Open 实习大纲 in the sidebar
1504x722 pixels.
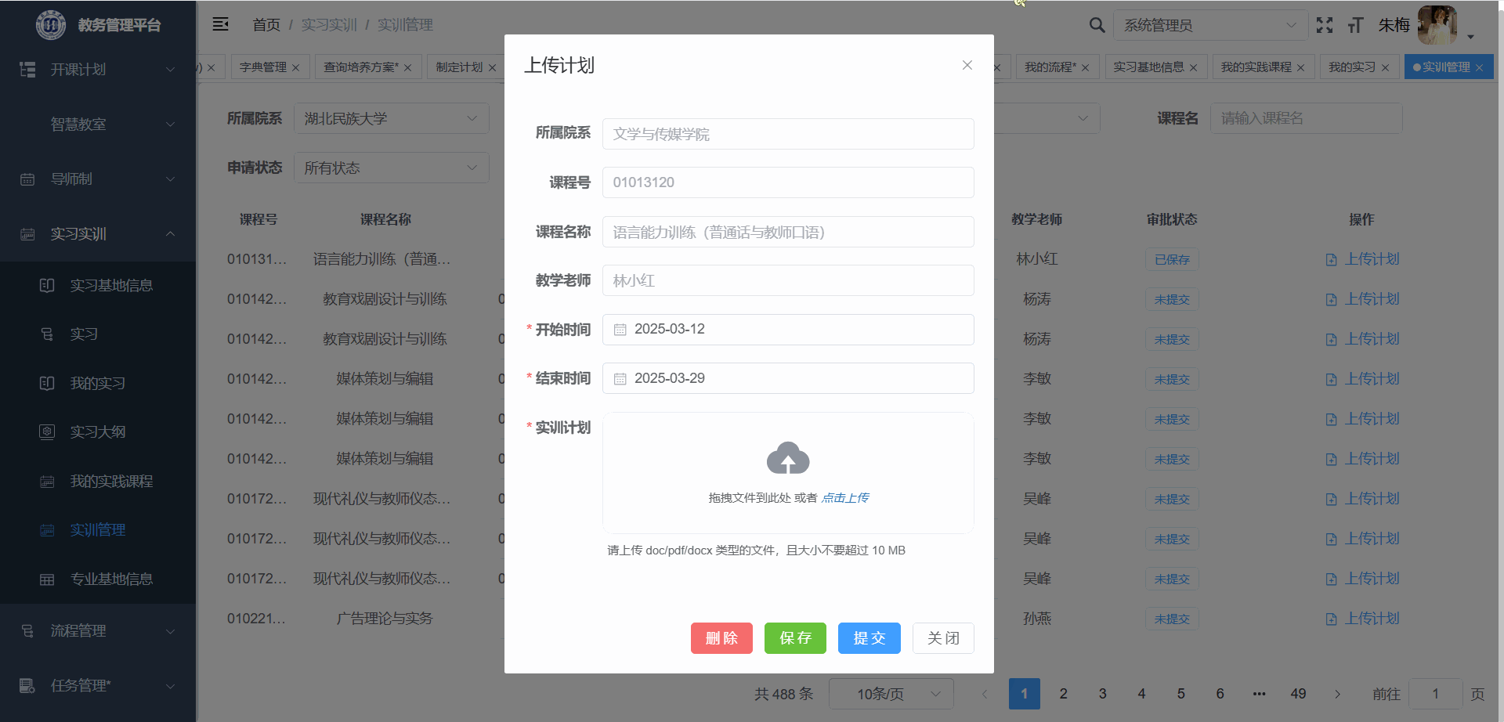pyautogui.click(x=98, y=432)
